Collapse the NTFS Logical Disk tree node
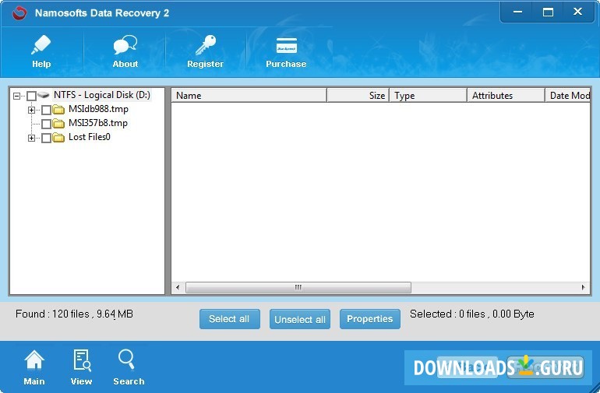This screenshot has width=600, height=393. (16, 96)
